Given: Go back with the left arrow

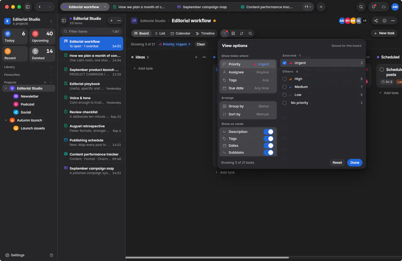Looking at the screenshot, I should point(40,7).
